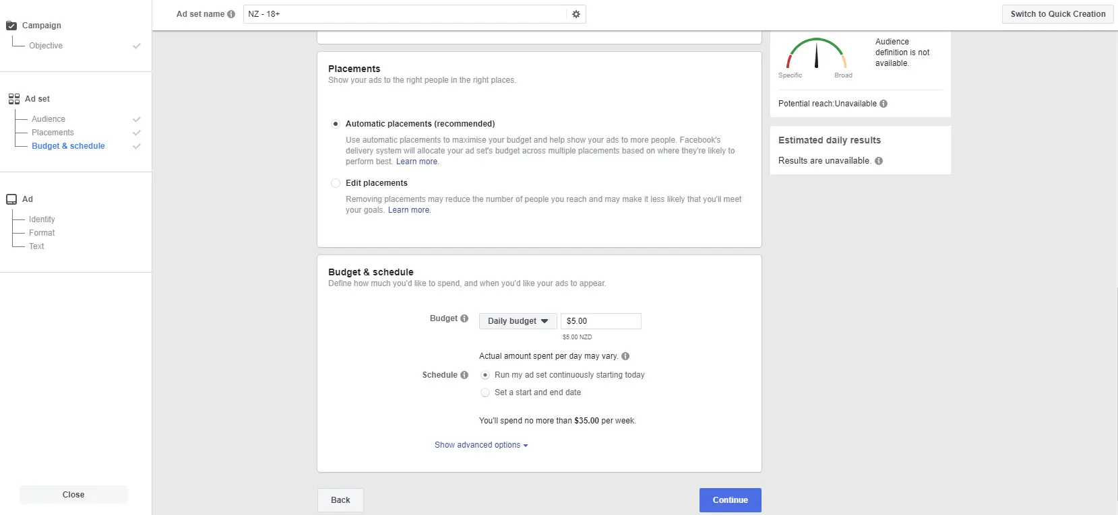Screen dimensions: 1118x515
Task: Click info icon after Actual amount spent text
Action: pyautogui.click(x=625, y=356)
